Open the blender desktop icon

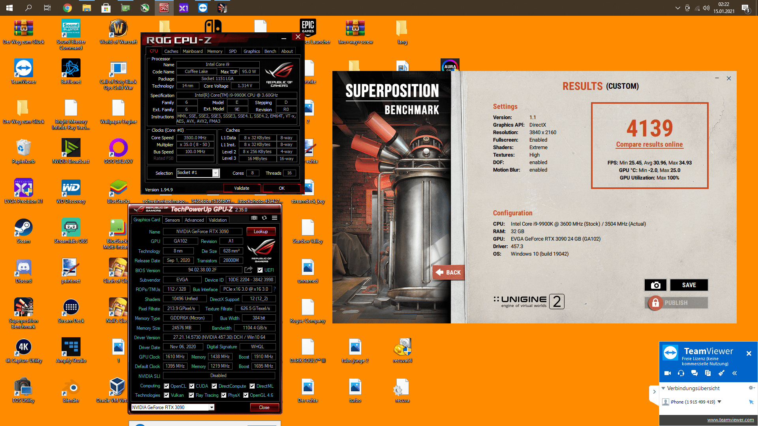click(x=71, y=390)
